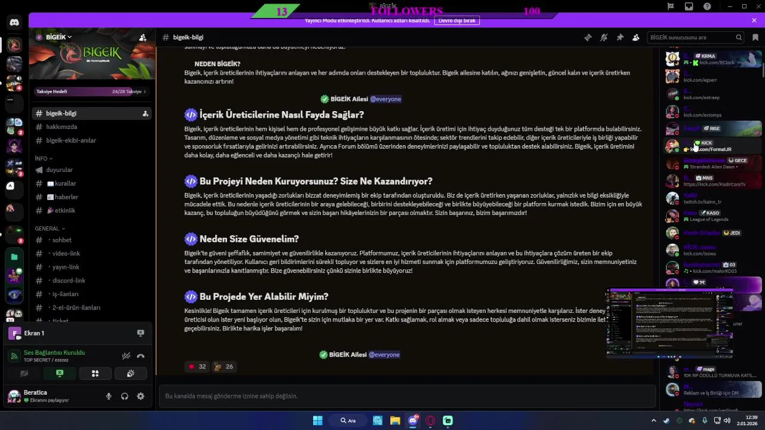Click the member with twitch.tv/kainn_tr status
The height and width of the screenshot is (430, 765).
pos(714,198)
